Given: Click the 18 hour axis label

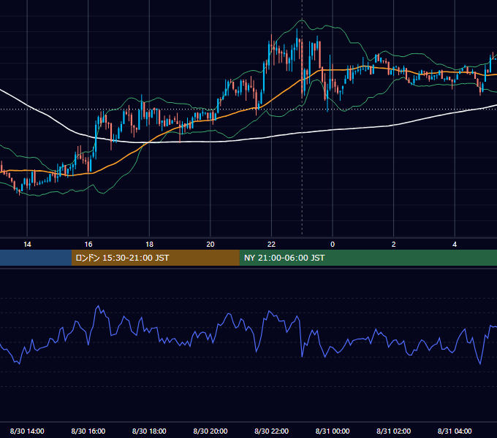Looking at the screenshot, I should (149, 245).
